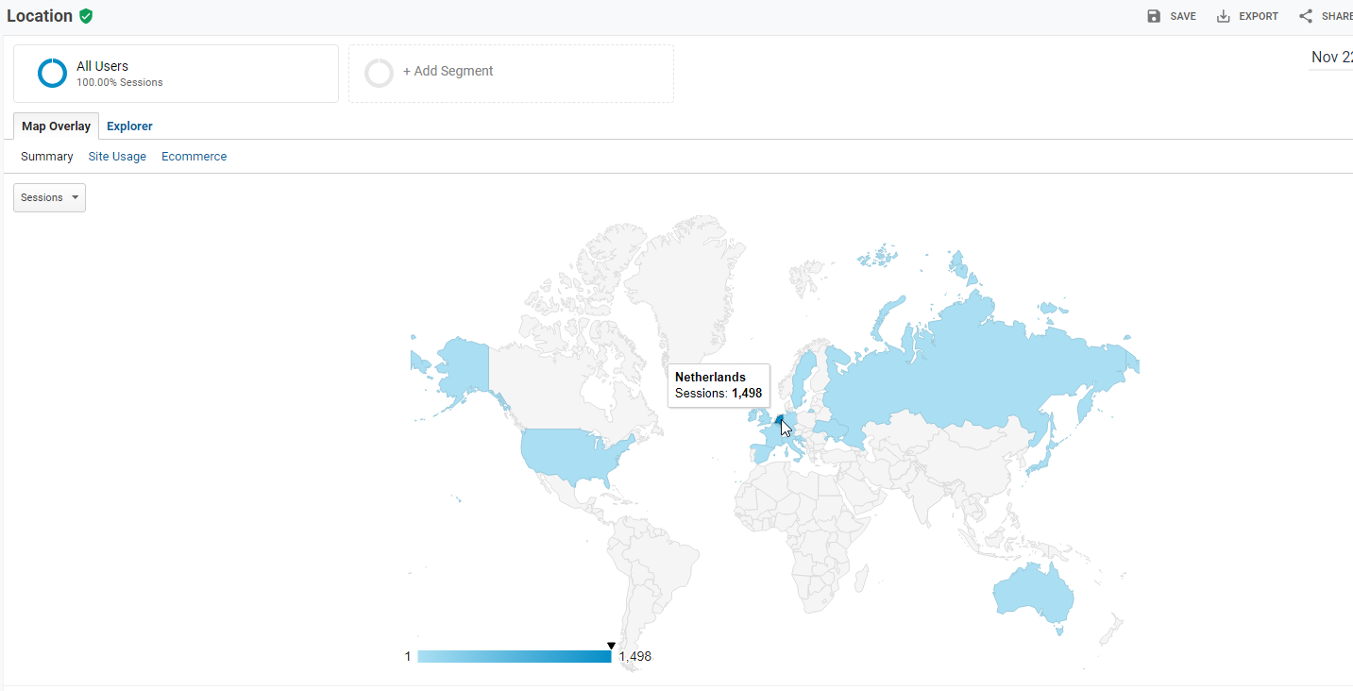Select the Summary view
Viewport: 1353px width, 691px height.
click(47, 157)
